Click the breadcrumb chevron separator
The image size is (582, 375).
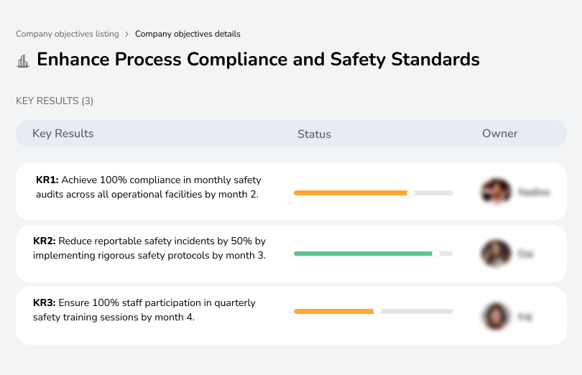click(127, 34)
